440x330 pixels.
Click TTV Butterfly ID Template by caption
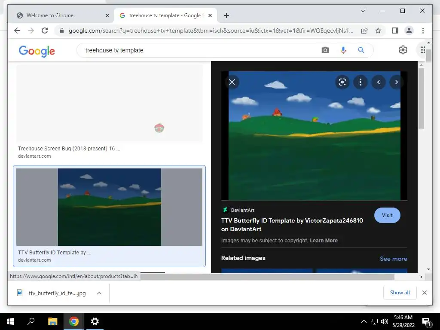[55, 253]
